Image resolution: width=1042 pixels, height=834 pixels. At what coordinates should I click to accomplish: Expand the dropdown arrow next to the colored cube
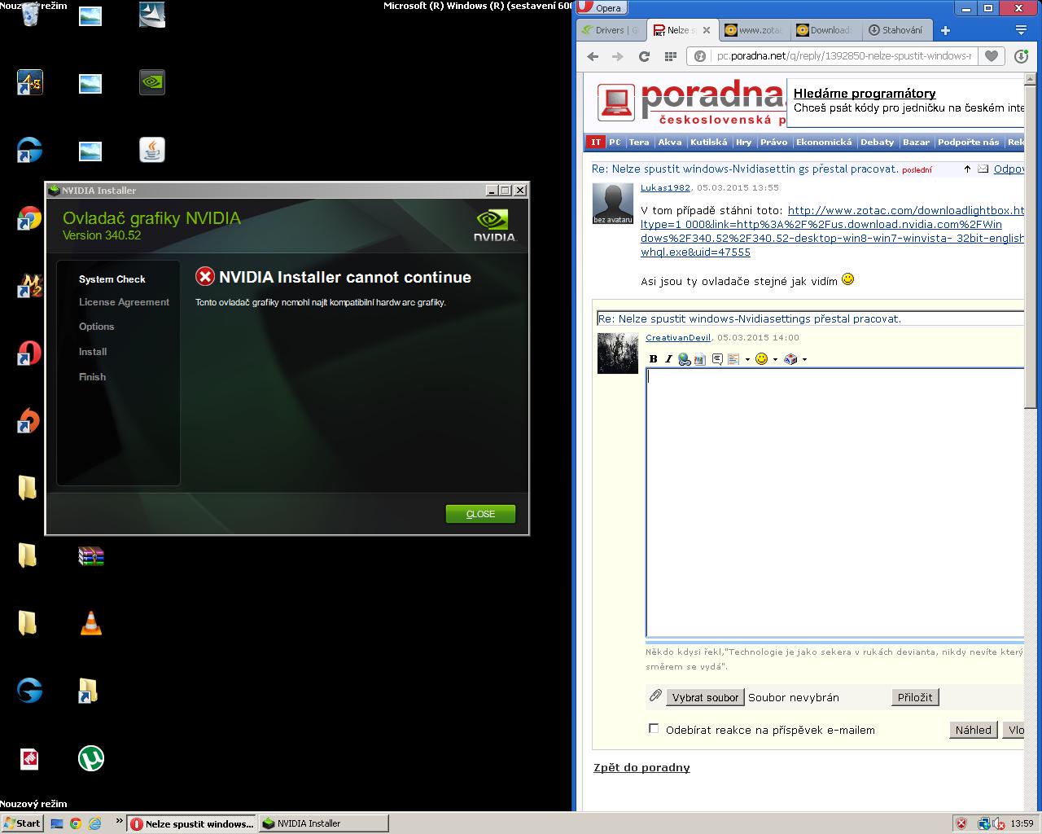point(804,359)
